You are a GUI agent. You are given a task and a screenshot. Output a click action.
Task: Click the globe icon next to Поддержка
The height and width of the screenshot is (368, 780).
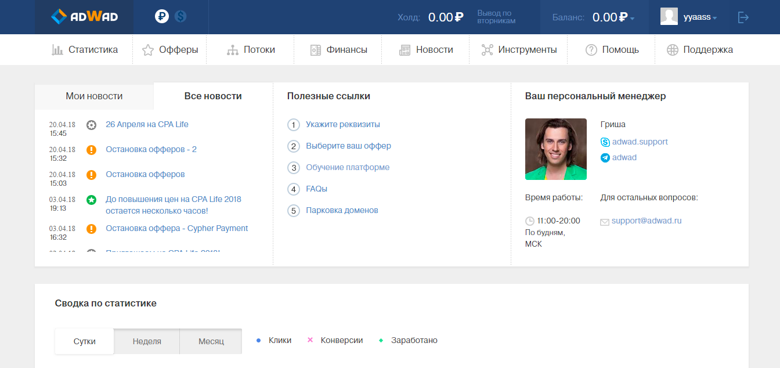coord(671,49)
